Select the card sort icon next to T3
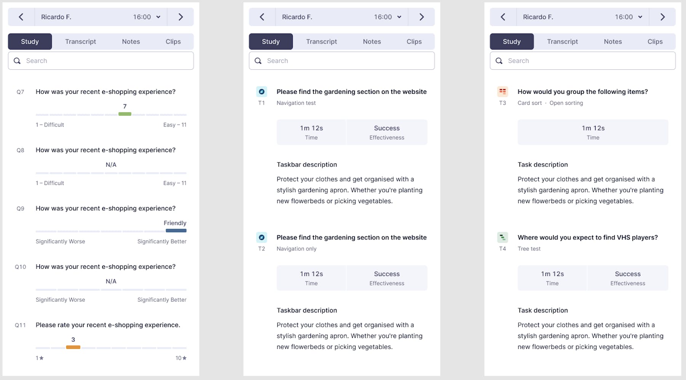The height and width of the screenshot is (380, 686). tap(503, 91)
